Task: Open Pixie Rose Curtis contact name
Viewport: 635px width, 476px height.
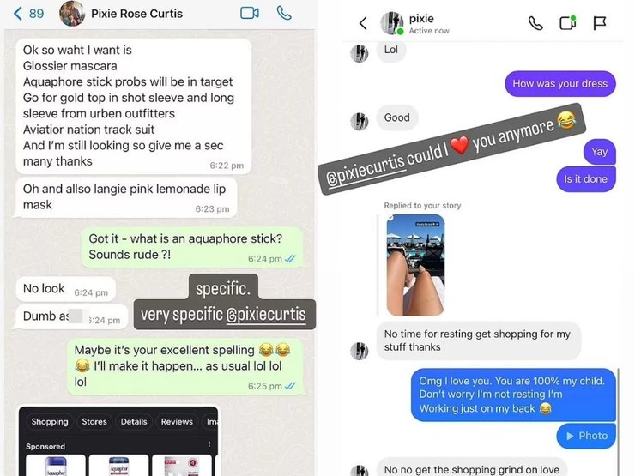Action: 137,14
